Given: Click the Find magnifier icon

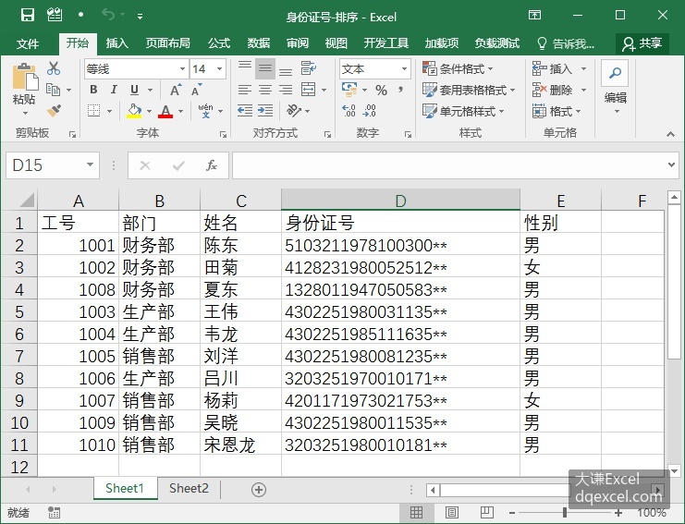Looking at the screenshot, I should point(615,72).
